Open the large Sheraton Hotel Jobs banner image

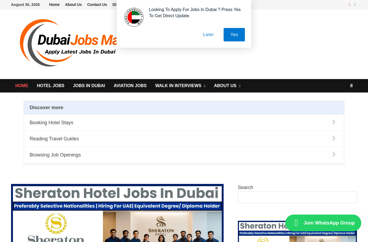coord(117,213)
